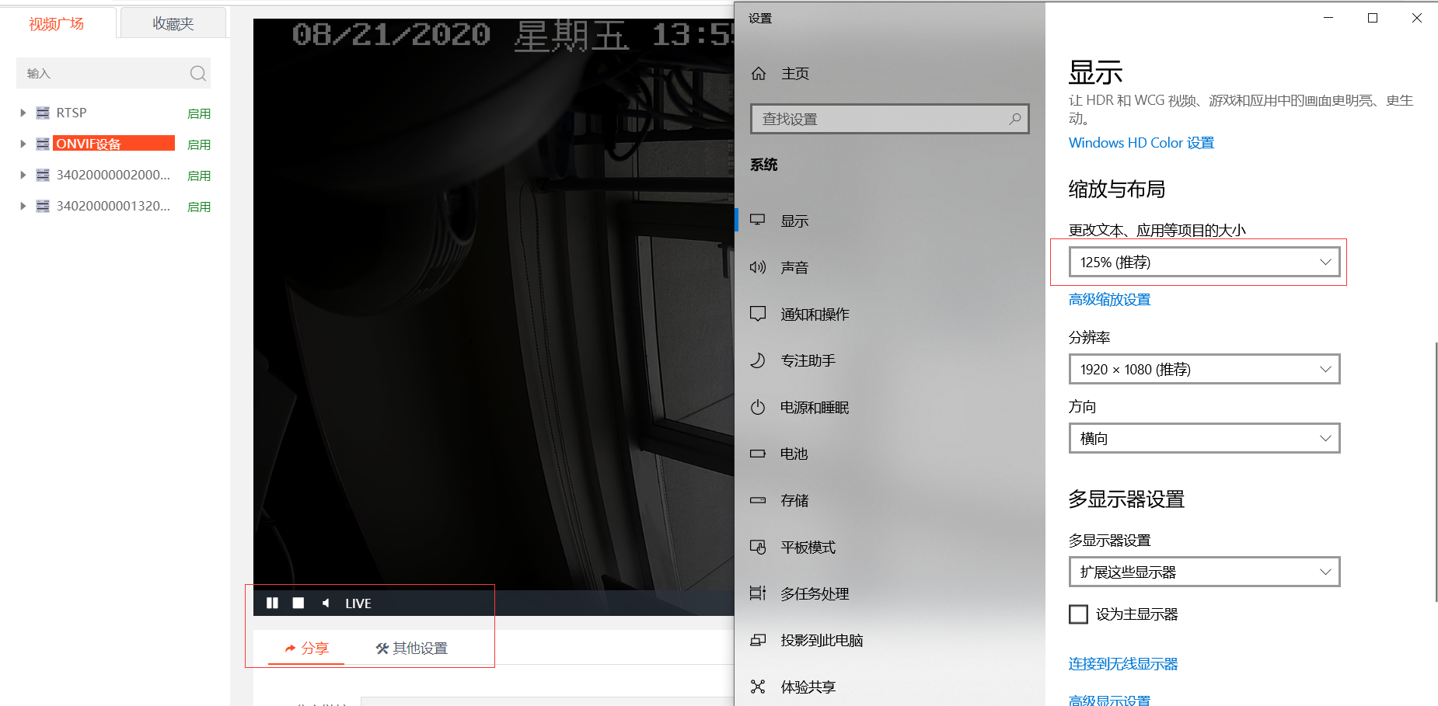1438x706 pixels.
Task: Expand the RTSP tree node
Action: coord(23,113)
